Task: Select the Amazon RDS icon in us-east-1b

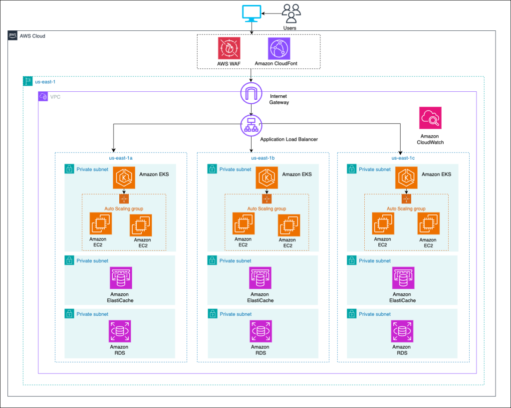Action: (260, 331)
